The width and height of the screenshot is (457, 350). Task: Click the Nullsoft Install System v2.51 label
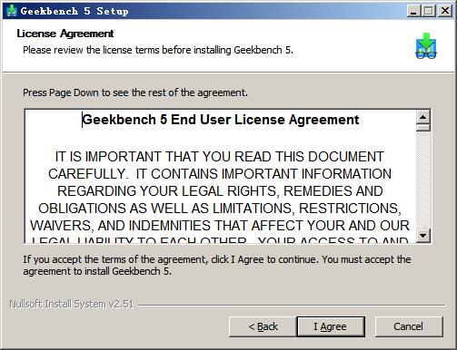(71, 304)
